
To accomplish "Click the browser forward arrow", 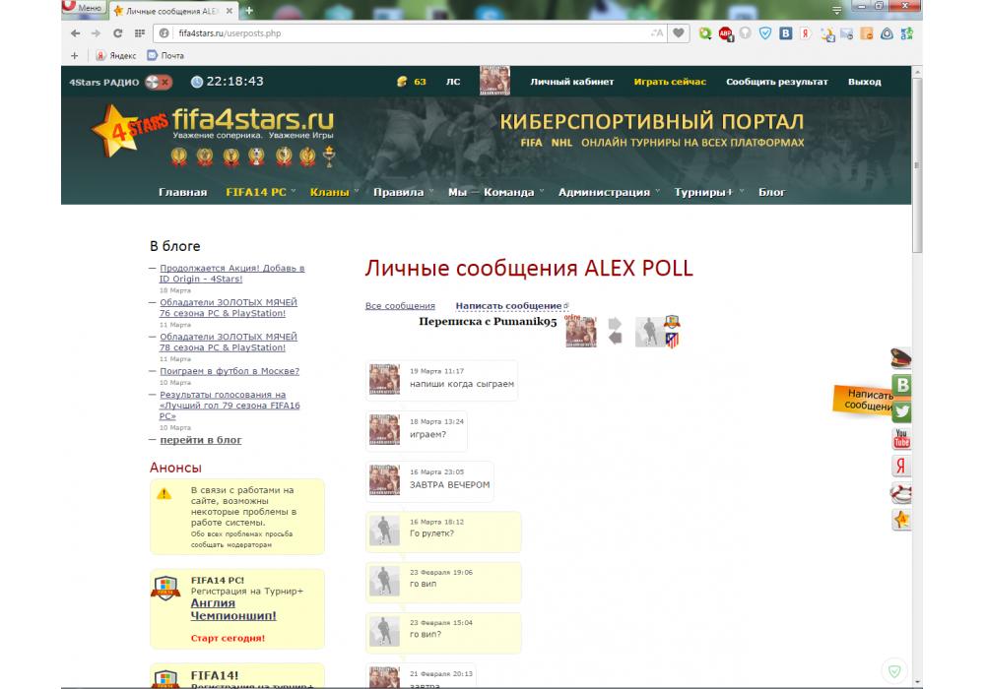I will pyautogui.click(x=96, y=33).
